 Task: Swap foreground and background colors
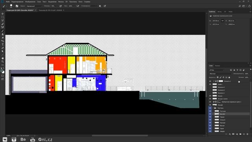coord(4,68)
